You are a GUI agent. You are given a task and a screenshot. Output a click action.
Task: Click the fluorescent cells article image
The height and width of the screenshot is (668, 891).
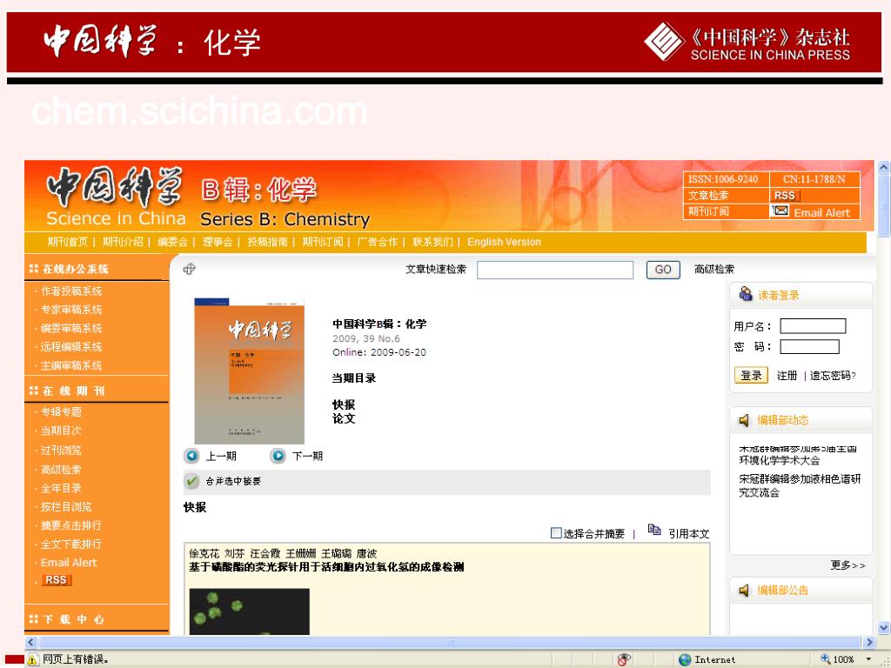(x=250, y=611)
